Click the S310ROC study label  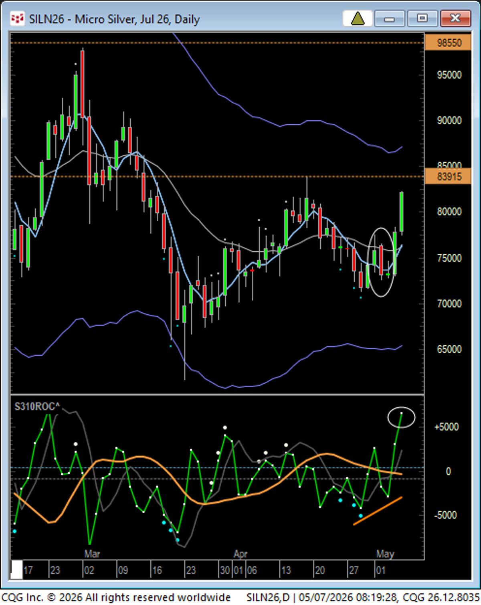click(x=37, y=407)
